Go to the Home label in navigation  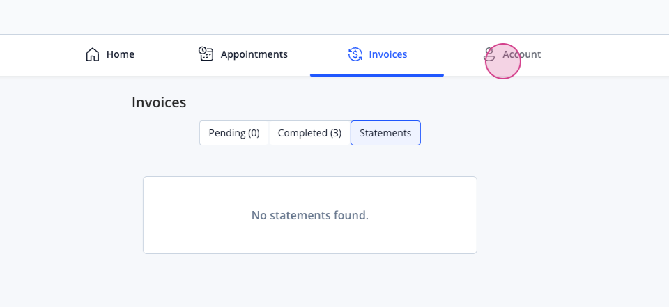coord(121,54)
